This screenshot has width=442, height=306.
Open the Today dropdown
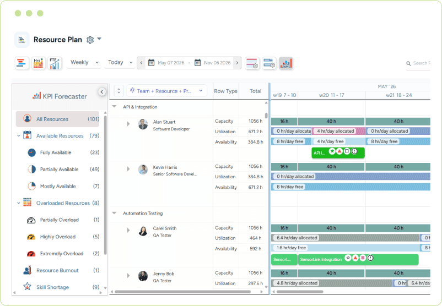pos(120,62)
